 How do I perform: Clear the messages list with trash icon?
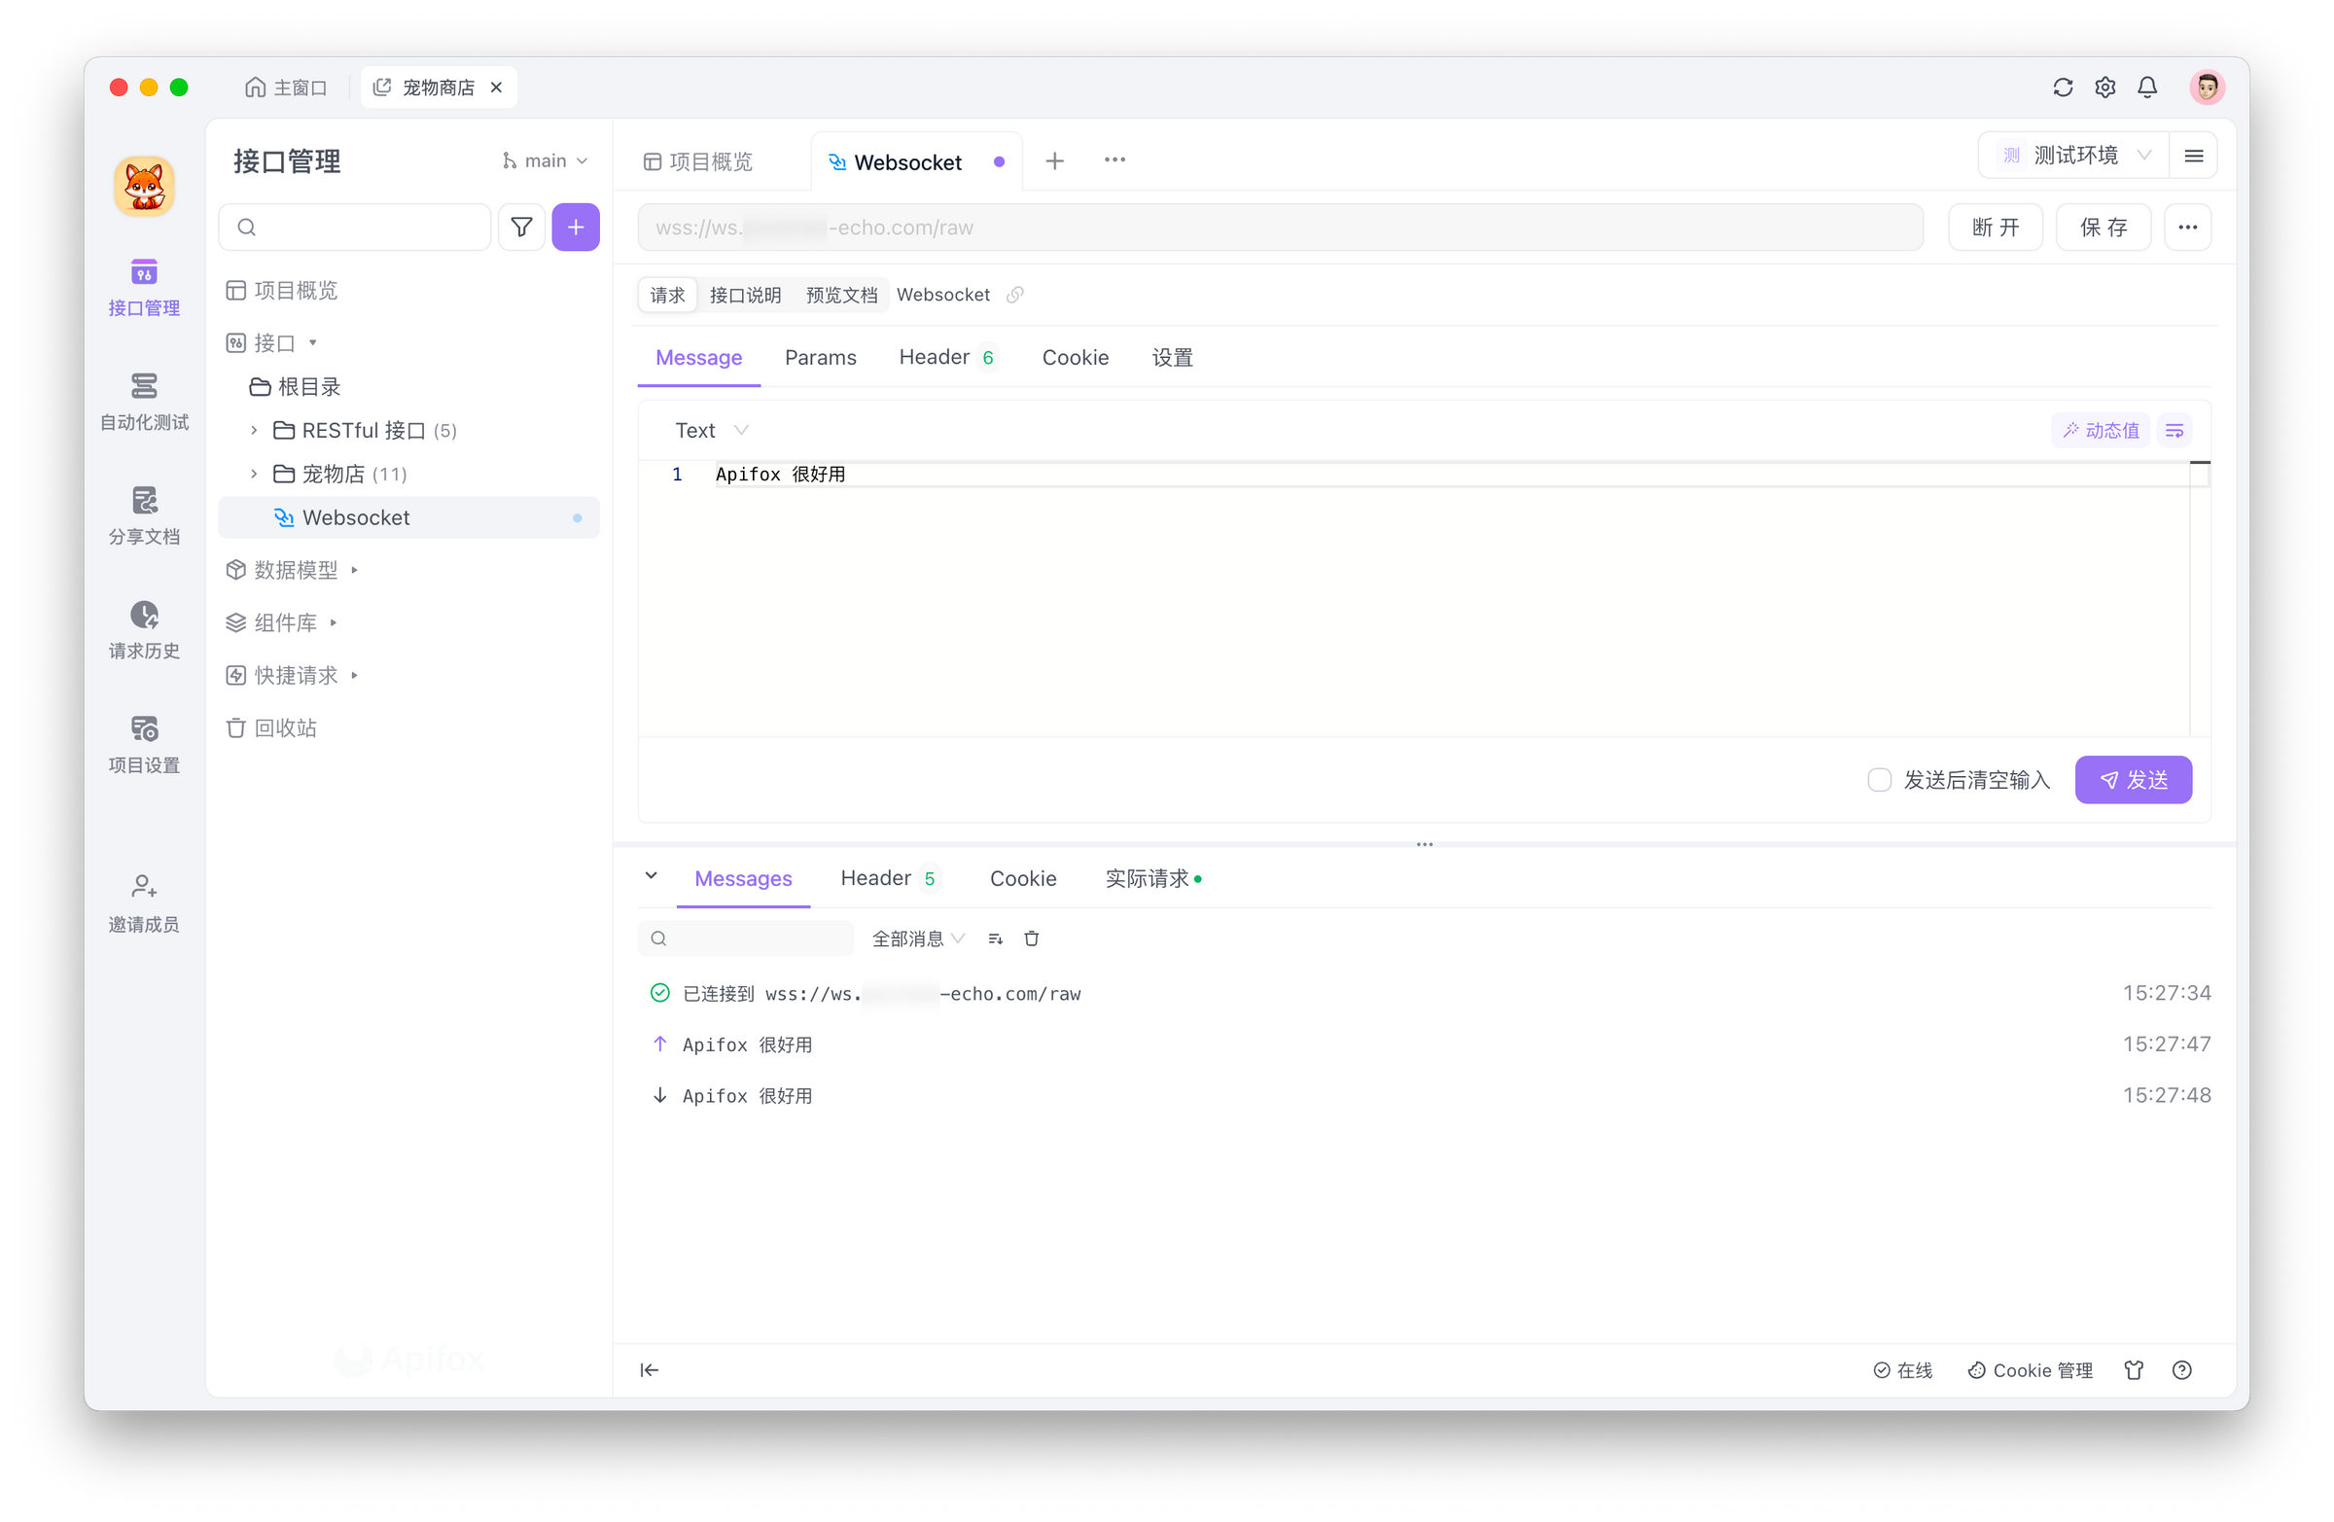(x=1031, y=938)
